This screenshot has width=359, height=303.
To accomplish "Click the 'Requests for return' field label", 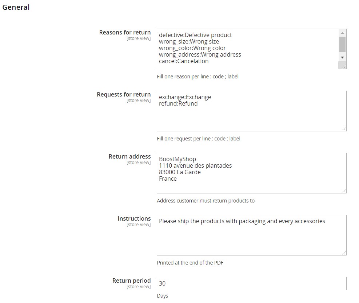I will [124, 95].
